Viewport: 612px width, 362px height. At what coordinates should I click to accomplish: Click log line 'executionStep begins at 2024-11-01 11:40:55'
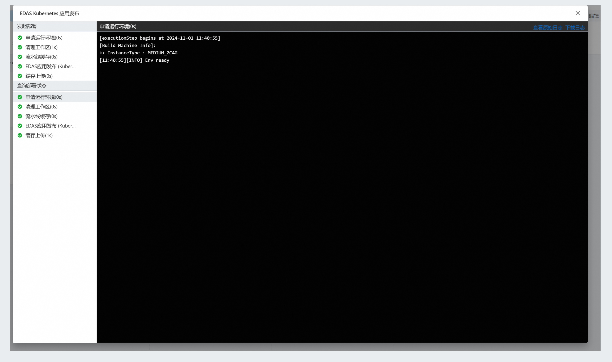coord(160,38)
